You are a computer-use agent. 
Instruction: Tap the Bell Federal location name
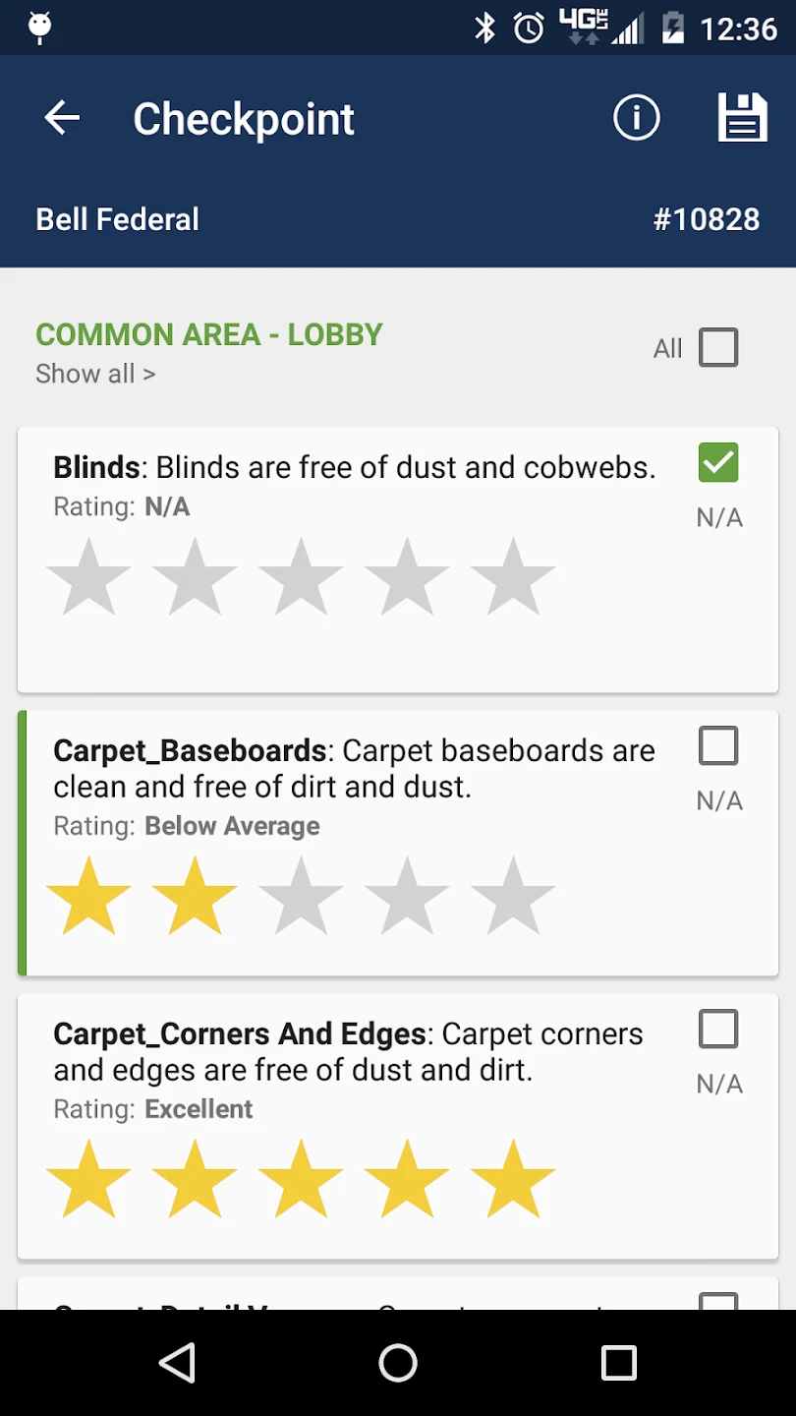[118, 219]
